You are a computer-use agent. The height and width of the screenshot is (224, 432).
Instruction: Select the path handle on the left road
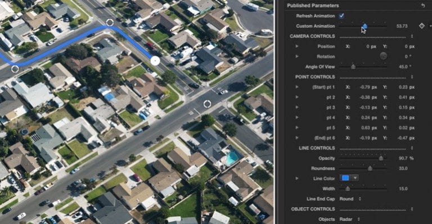(15, 68)
